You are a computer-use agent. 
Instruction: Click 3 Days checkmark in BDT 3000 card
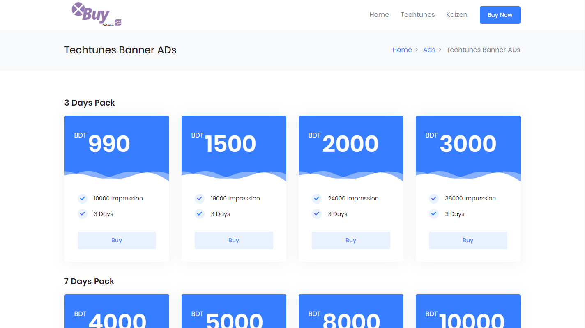click(434, 214)
